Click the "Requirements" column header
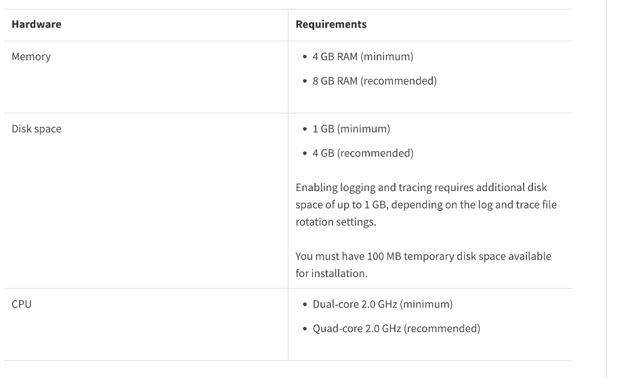The image size is (634, 378). tap(331, 24)
